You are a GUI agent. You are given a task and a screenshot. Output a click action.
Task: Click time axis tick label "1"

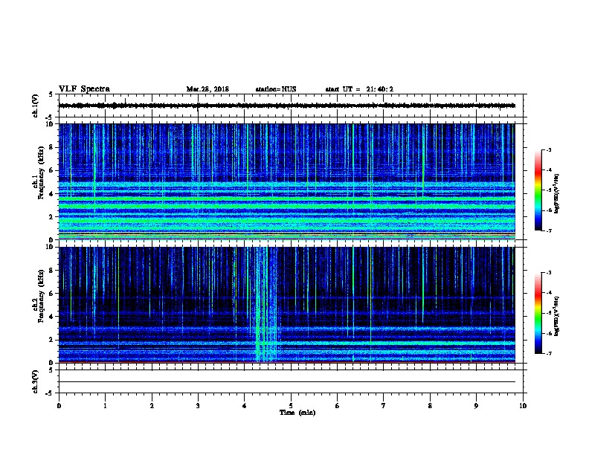(x=105, y=406)
